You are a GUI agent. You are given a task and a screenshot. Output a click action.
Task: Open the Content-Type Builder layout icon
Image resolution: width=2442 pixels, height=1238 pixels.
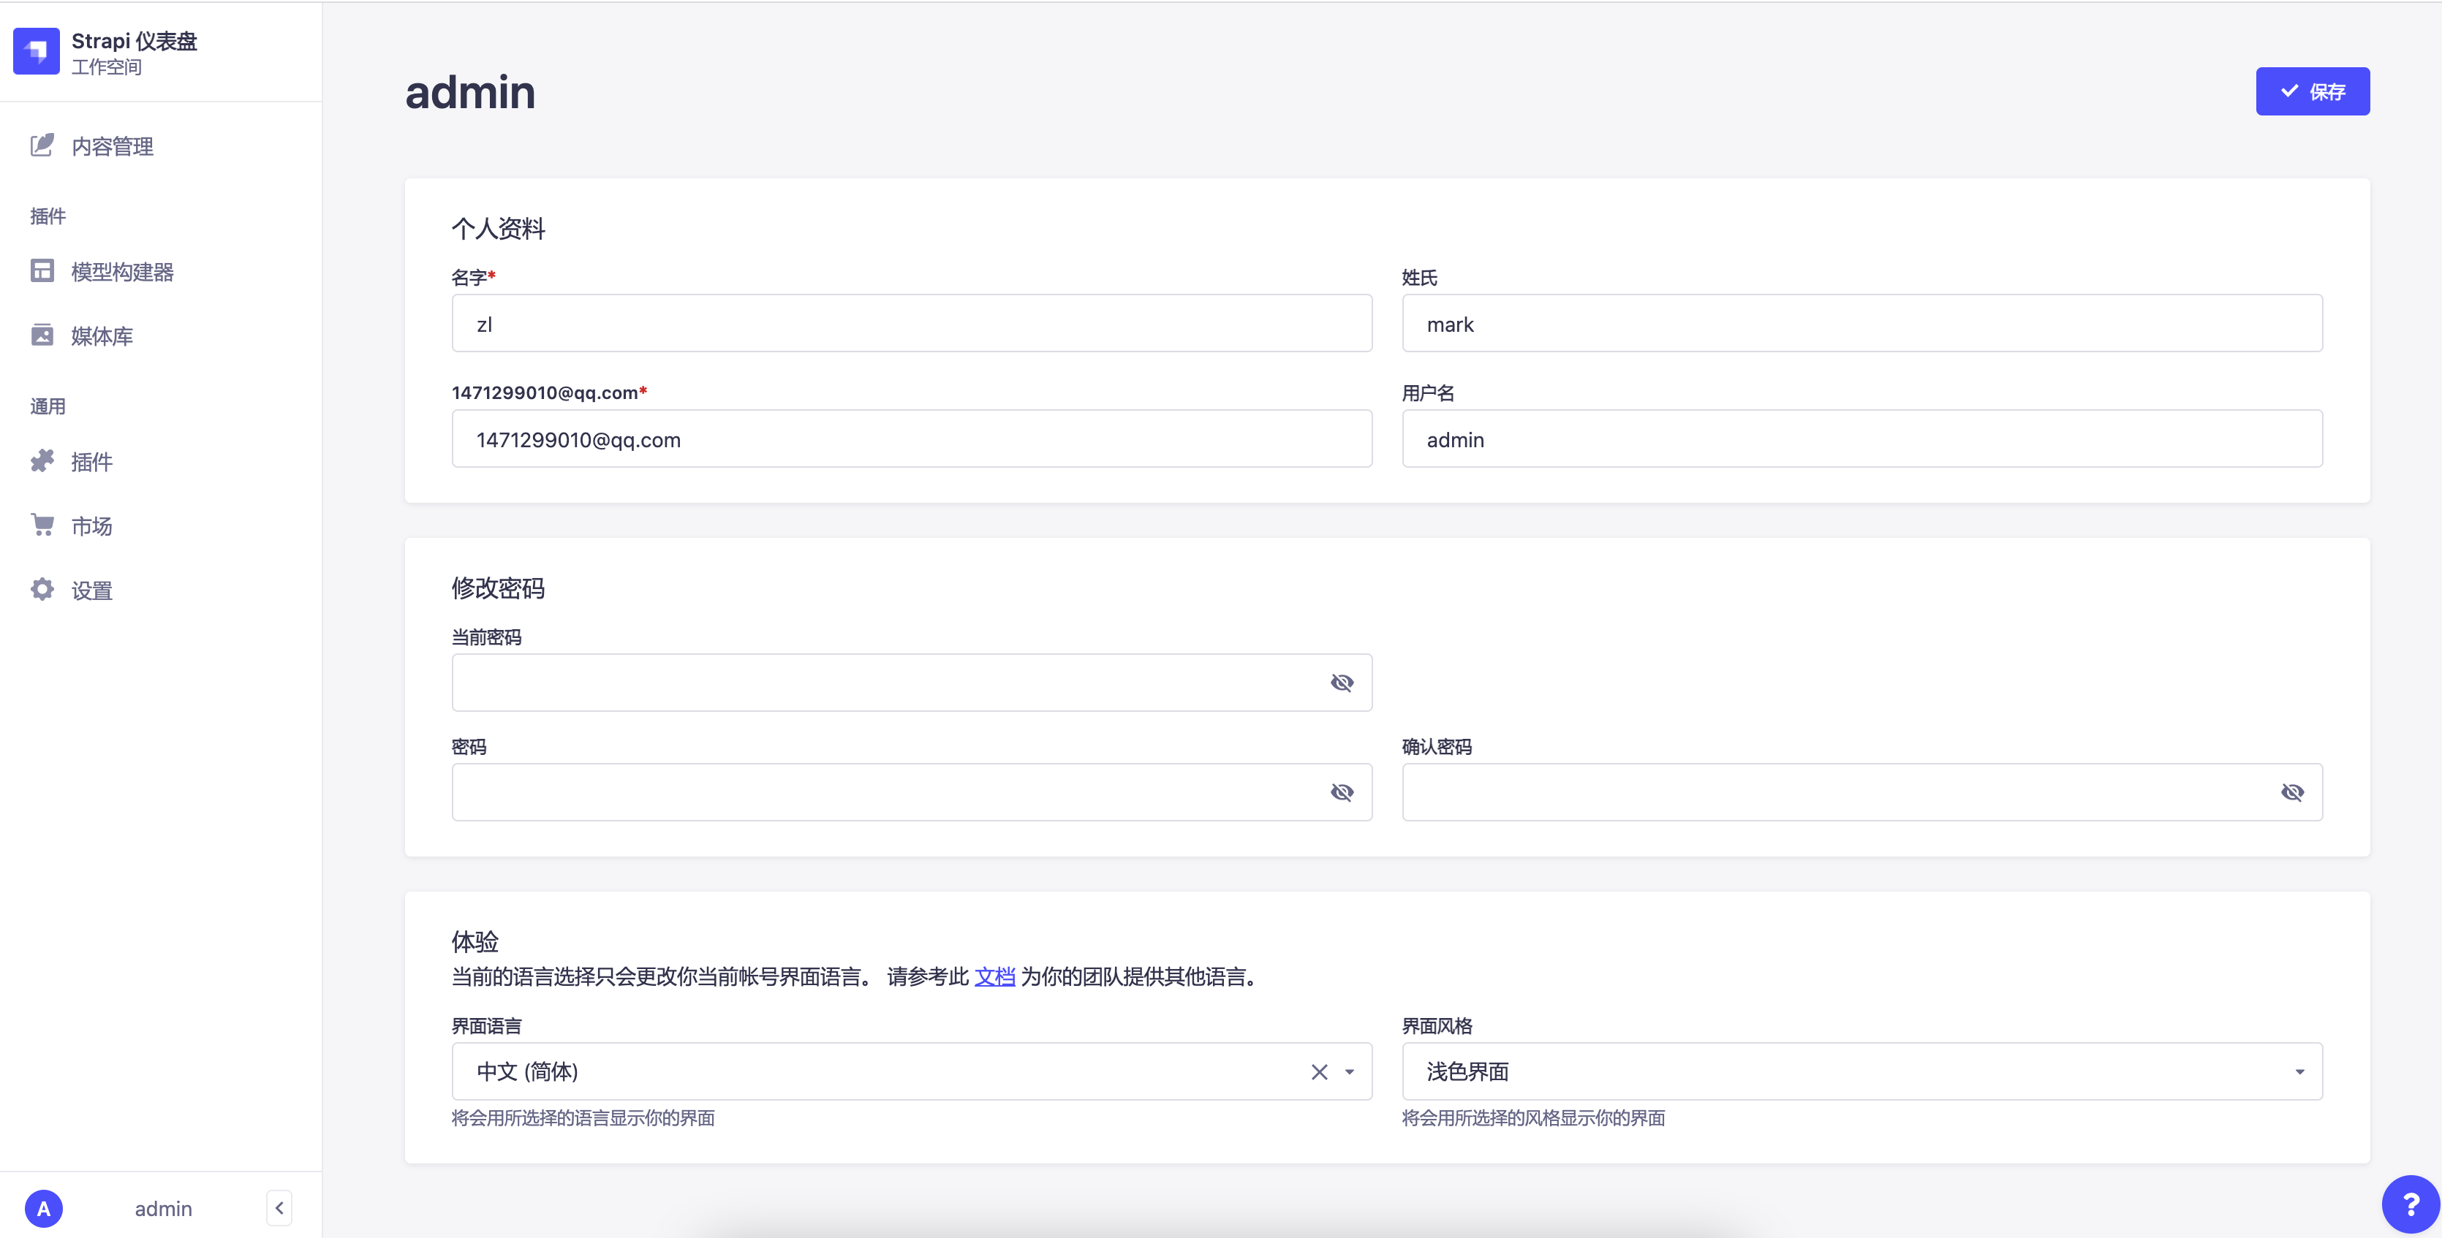[x=42, y=271]
